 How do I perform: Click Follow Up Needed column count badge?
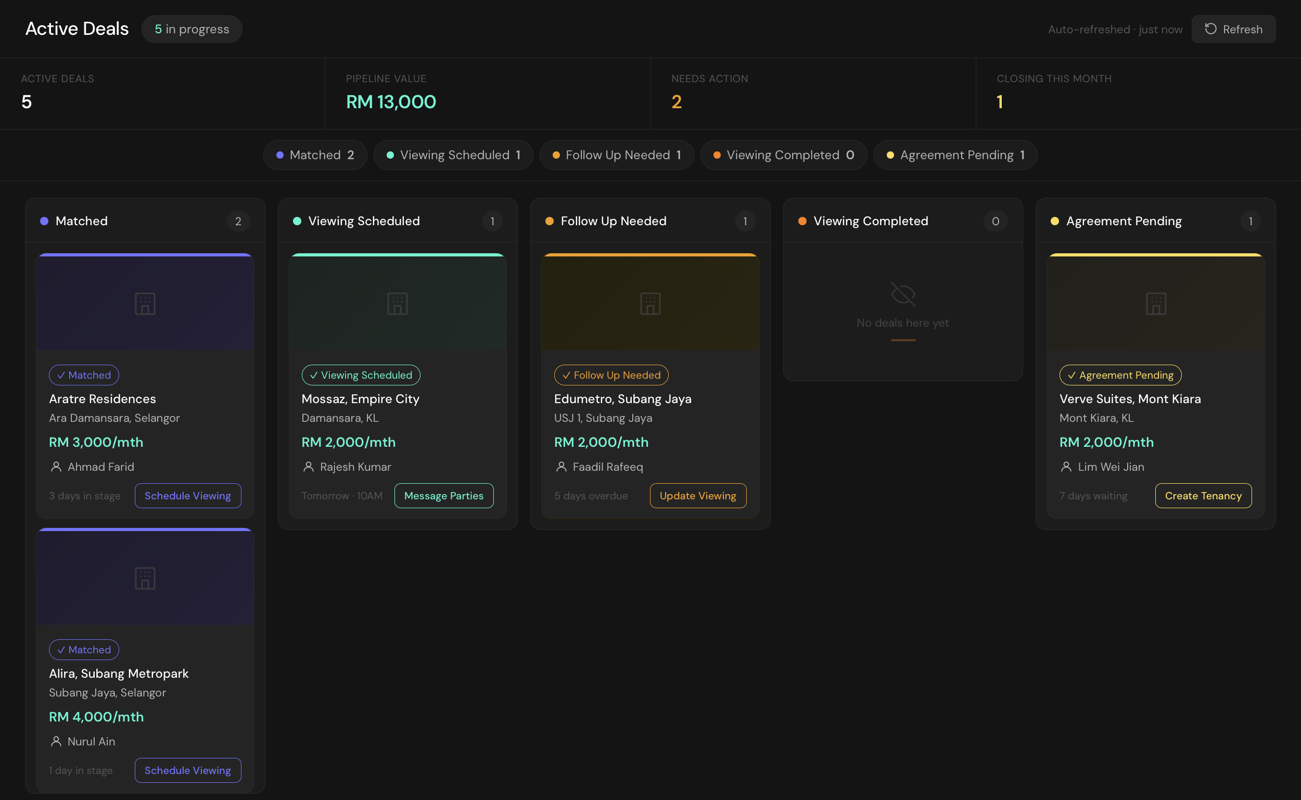[745, 221]
